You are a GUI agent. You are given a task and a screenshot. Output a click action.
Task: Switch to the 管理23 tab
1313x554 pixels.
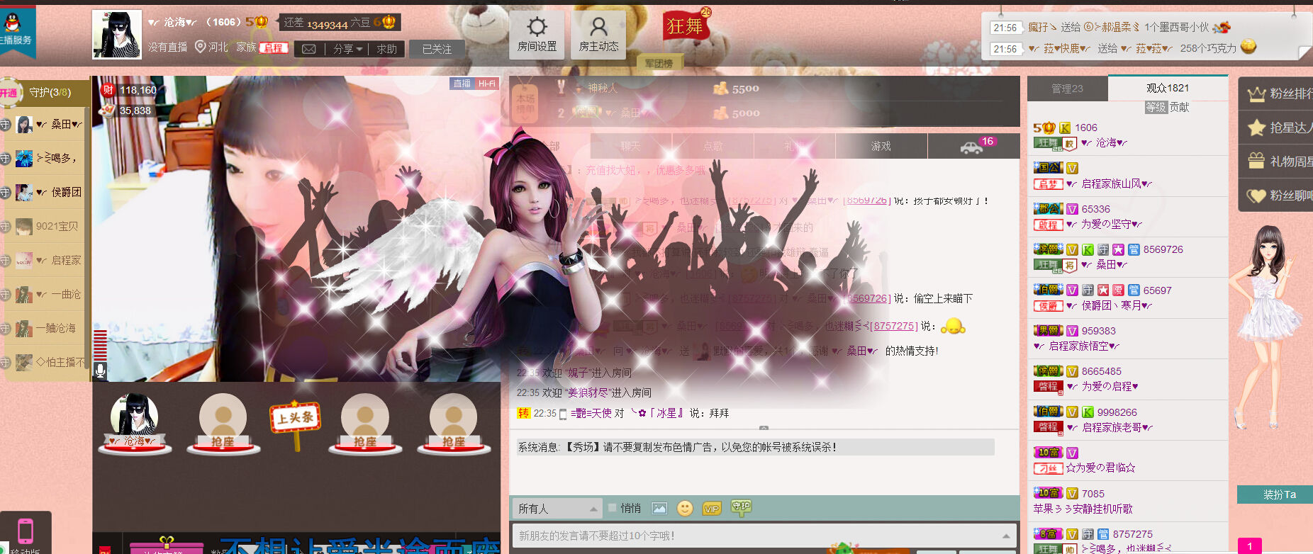[1067, 89]
